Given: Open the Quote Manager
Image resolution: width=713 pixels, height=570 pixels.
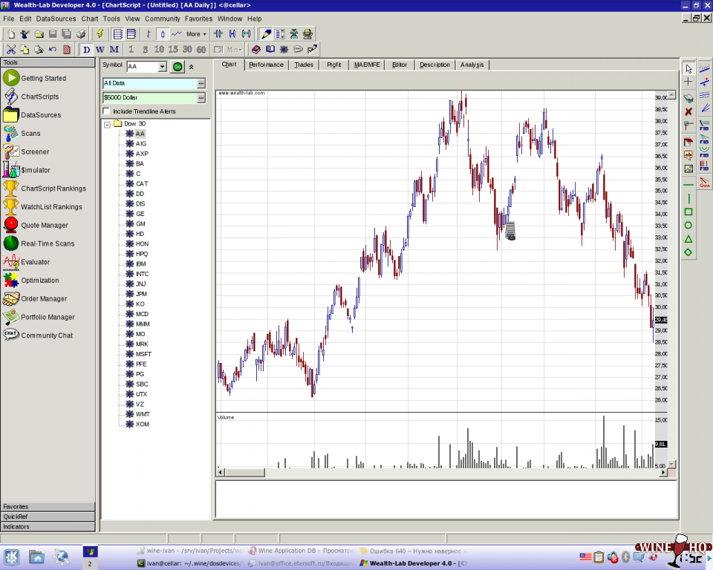Looking at the screenshot, I should [44, 225].
